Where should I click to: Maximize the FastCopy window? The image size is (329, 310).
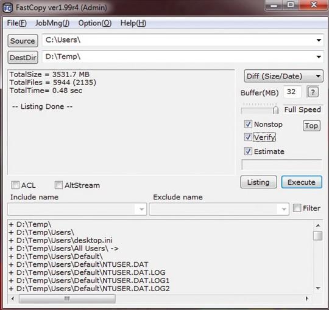(x=291, y=5)
